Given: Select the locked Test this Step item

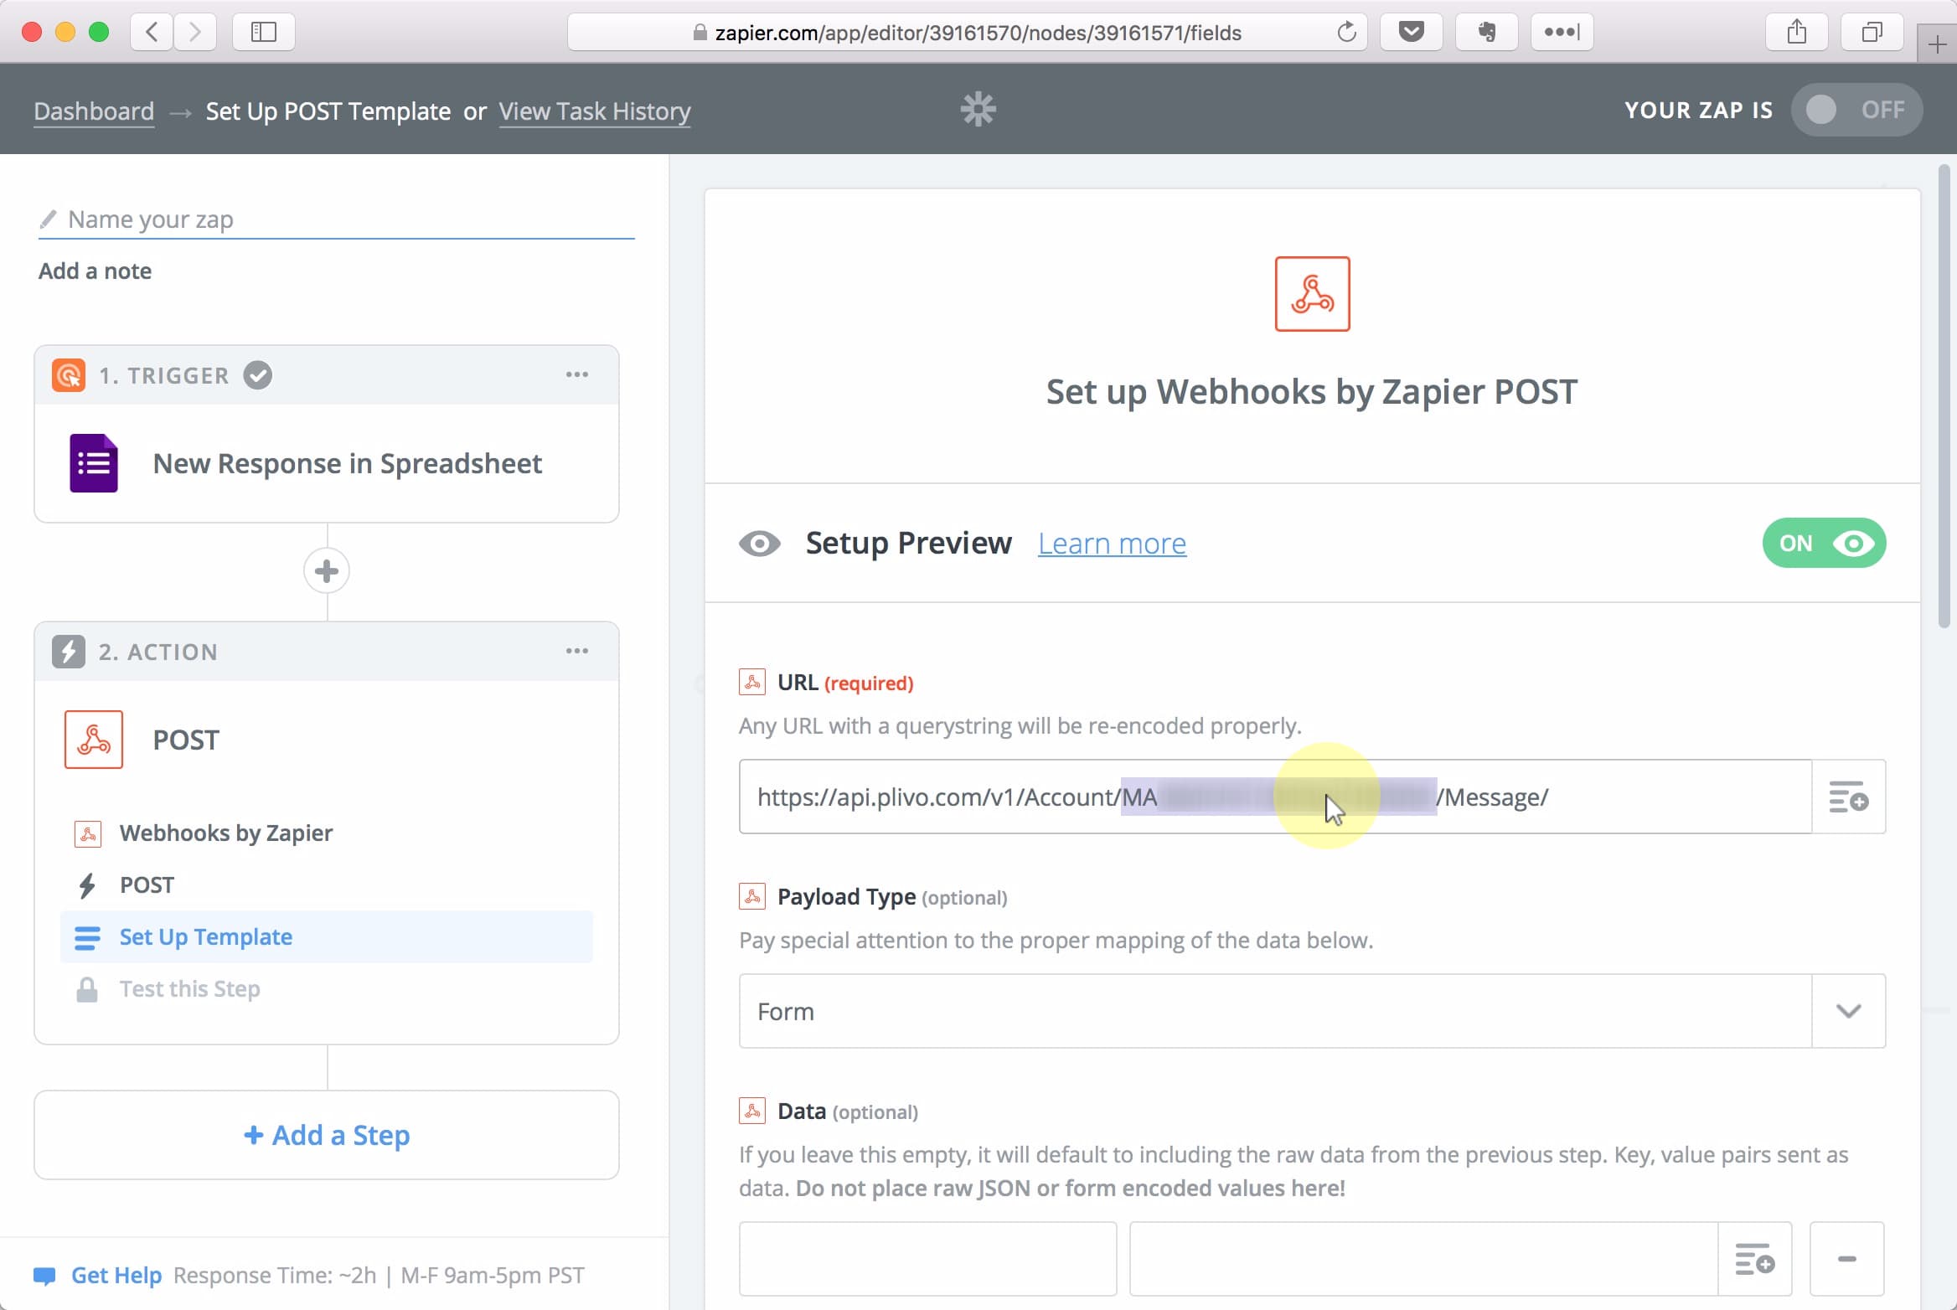Looking at the screenshot, I should click(190, 988).
